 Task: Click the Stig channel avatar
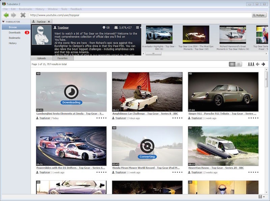tap(42, 35)
